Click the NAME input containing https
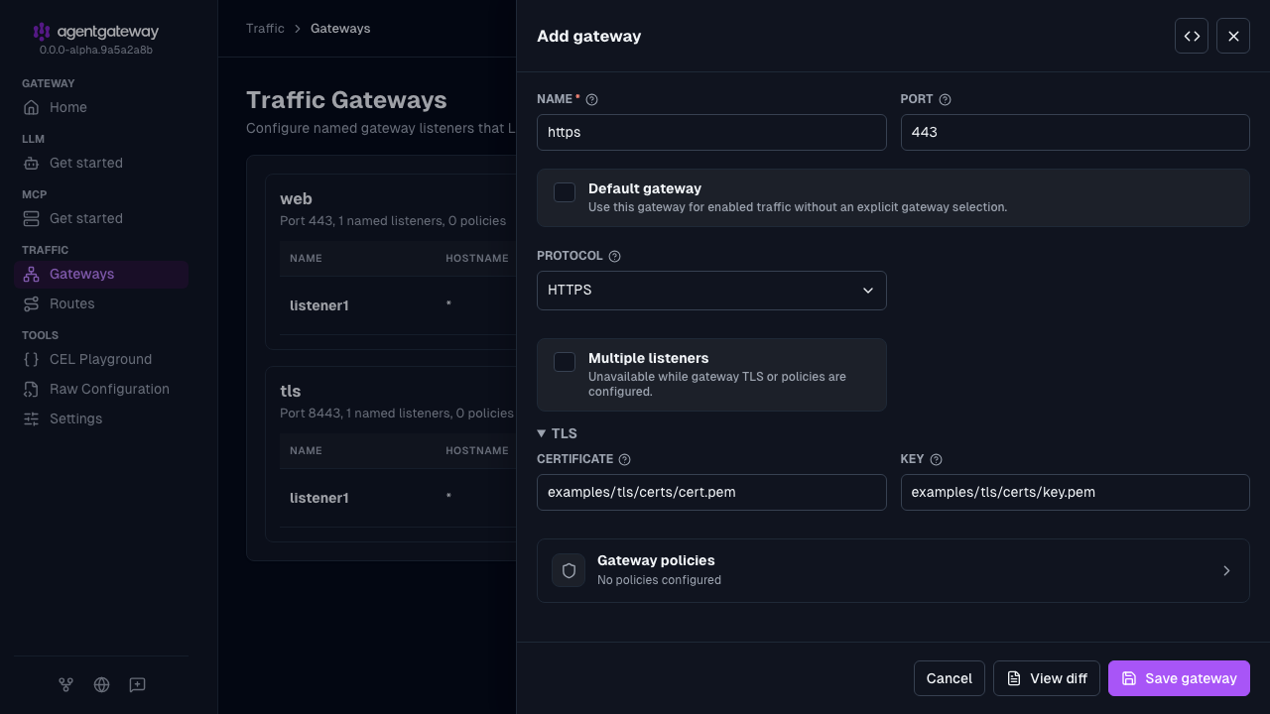 coord(711,132)
